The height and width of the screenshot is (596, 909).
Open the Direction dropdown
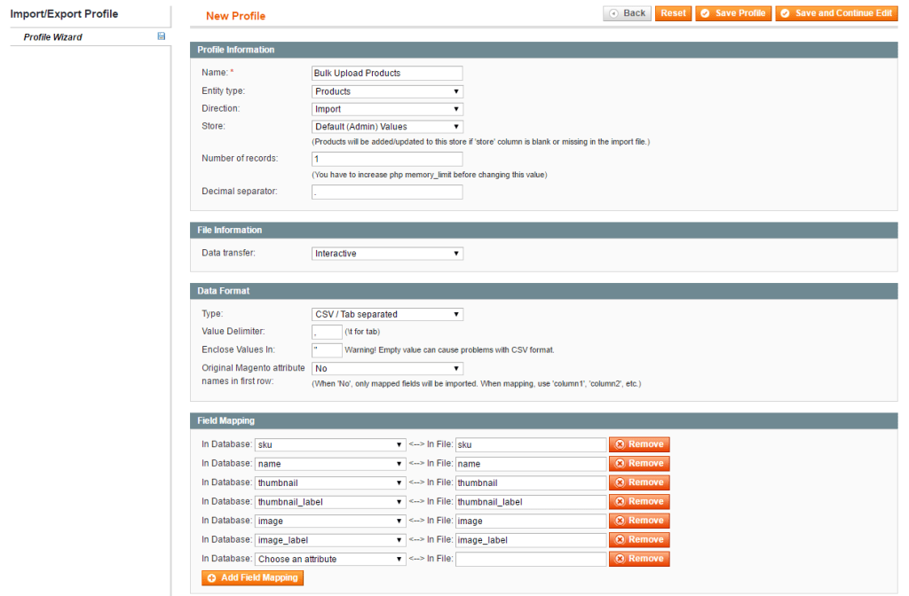point(387,108)
